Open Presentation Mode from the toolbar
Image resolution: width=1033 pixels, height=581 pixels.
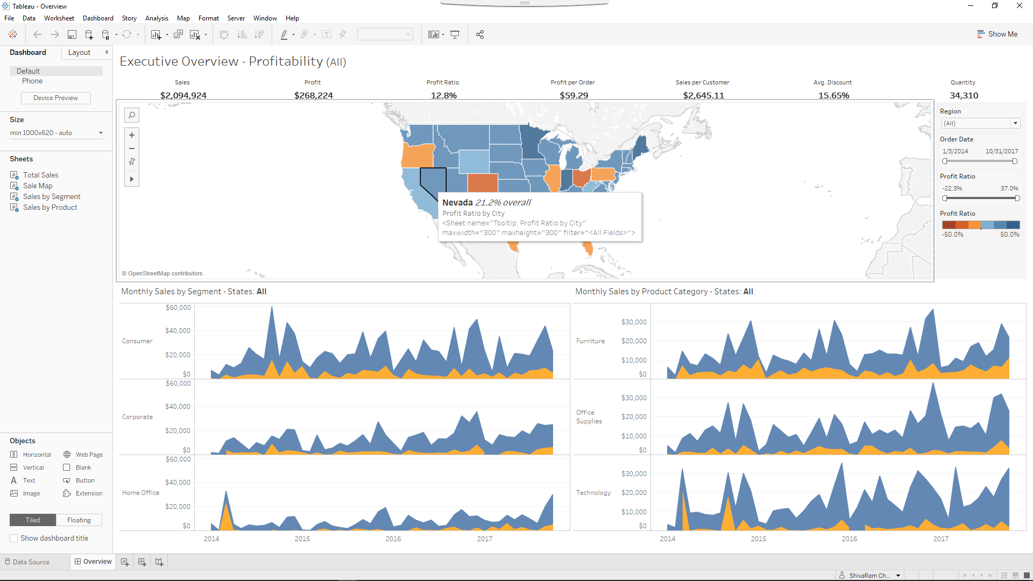pyautogui.click(x=455, y=34)
